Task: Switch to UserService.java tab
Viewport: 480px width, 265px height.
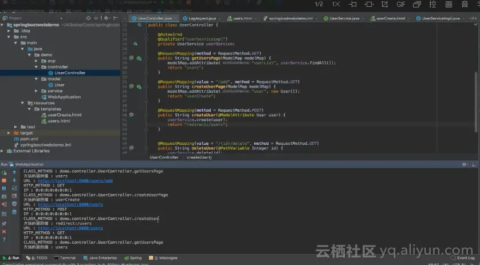Action: [x=344, y=18]
